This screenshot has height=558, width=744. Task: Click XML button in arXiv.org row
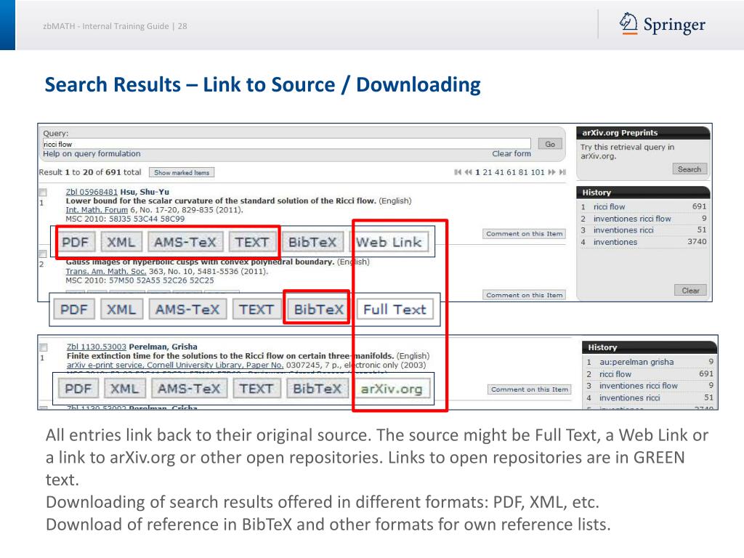point(124,389)
